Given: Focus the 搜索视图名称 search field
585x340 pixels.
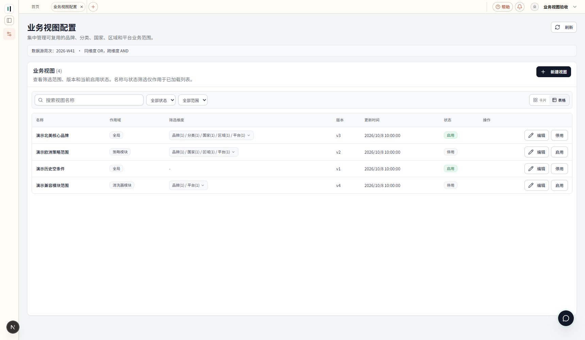Looking at the screenshot, I should [89, 100].
